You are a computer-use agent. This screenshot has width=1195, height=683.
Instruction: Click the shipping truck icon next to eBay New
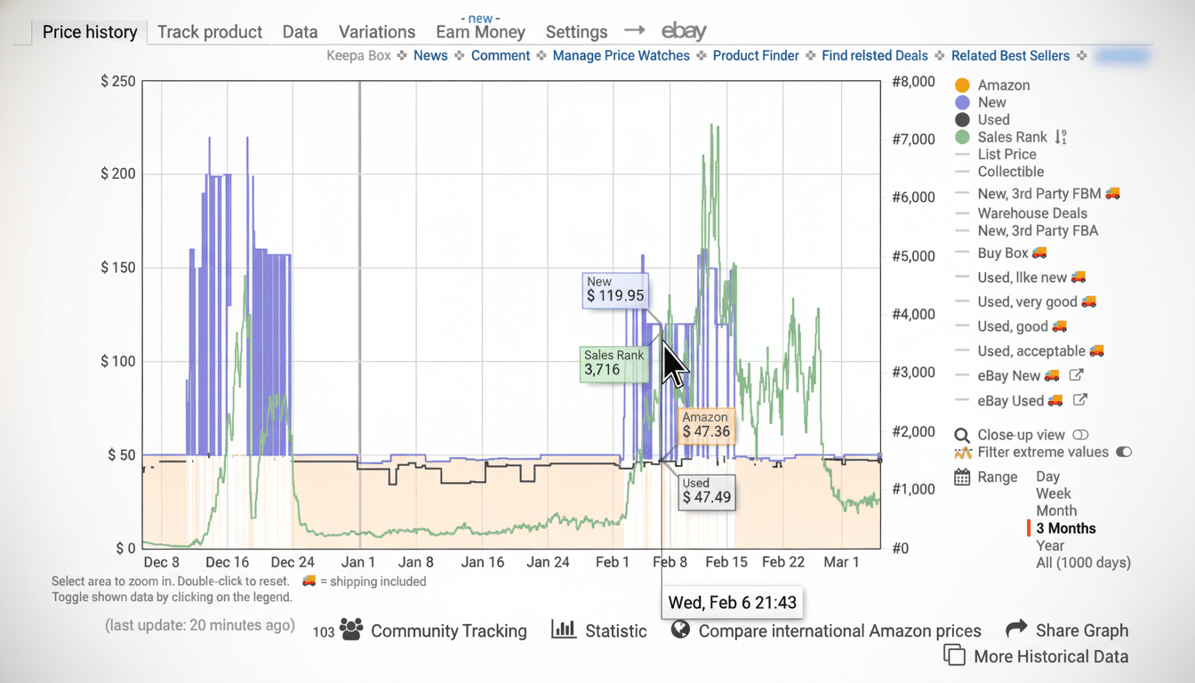tap(1053, 375)
